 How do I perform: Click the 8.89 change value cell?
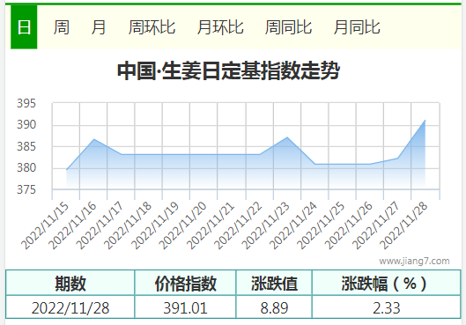coord(274,307)
